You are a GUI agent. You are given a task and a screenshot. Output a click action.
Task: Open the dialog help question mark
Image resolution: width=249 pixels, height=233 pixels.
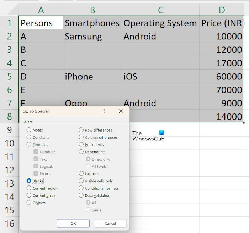pyautogui.click(x=104, y=111)
